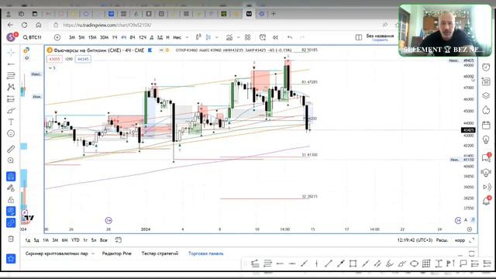The height and width of the screenshot is (279, 496).
Task: Toggle hide all drawings eye button
Action: pos(11,211)
